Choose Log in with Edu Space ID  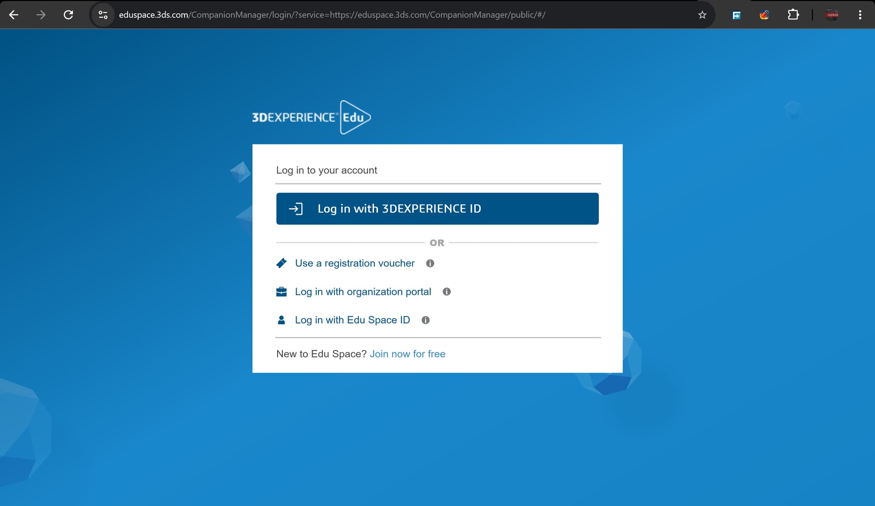(352, 320)
